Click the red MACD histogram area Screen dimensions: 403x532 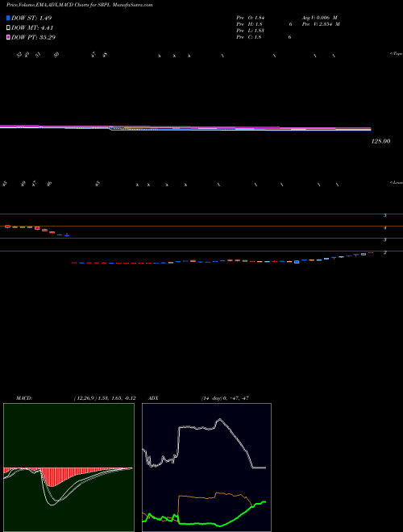(68, 475)
